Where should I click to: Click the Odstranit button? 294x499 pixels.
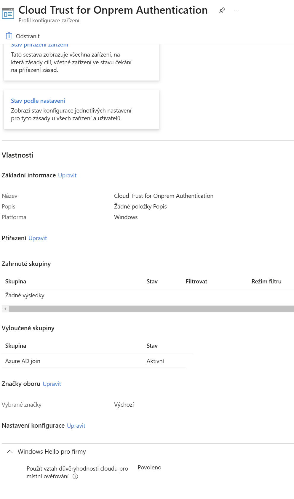click(x=23, y=36)
